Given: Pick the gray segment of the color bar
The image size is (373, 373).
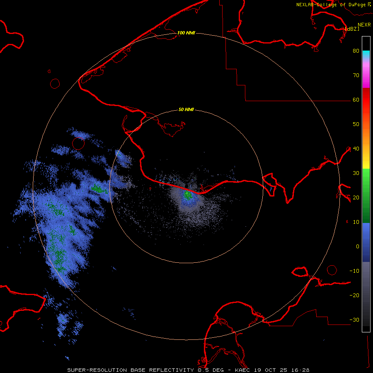Looking at the screenshot, I should tap(366, 294).
